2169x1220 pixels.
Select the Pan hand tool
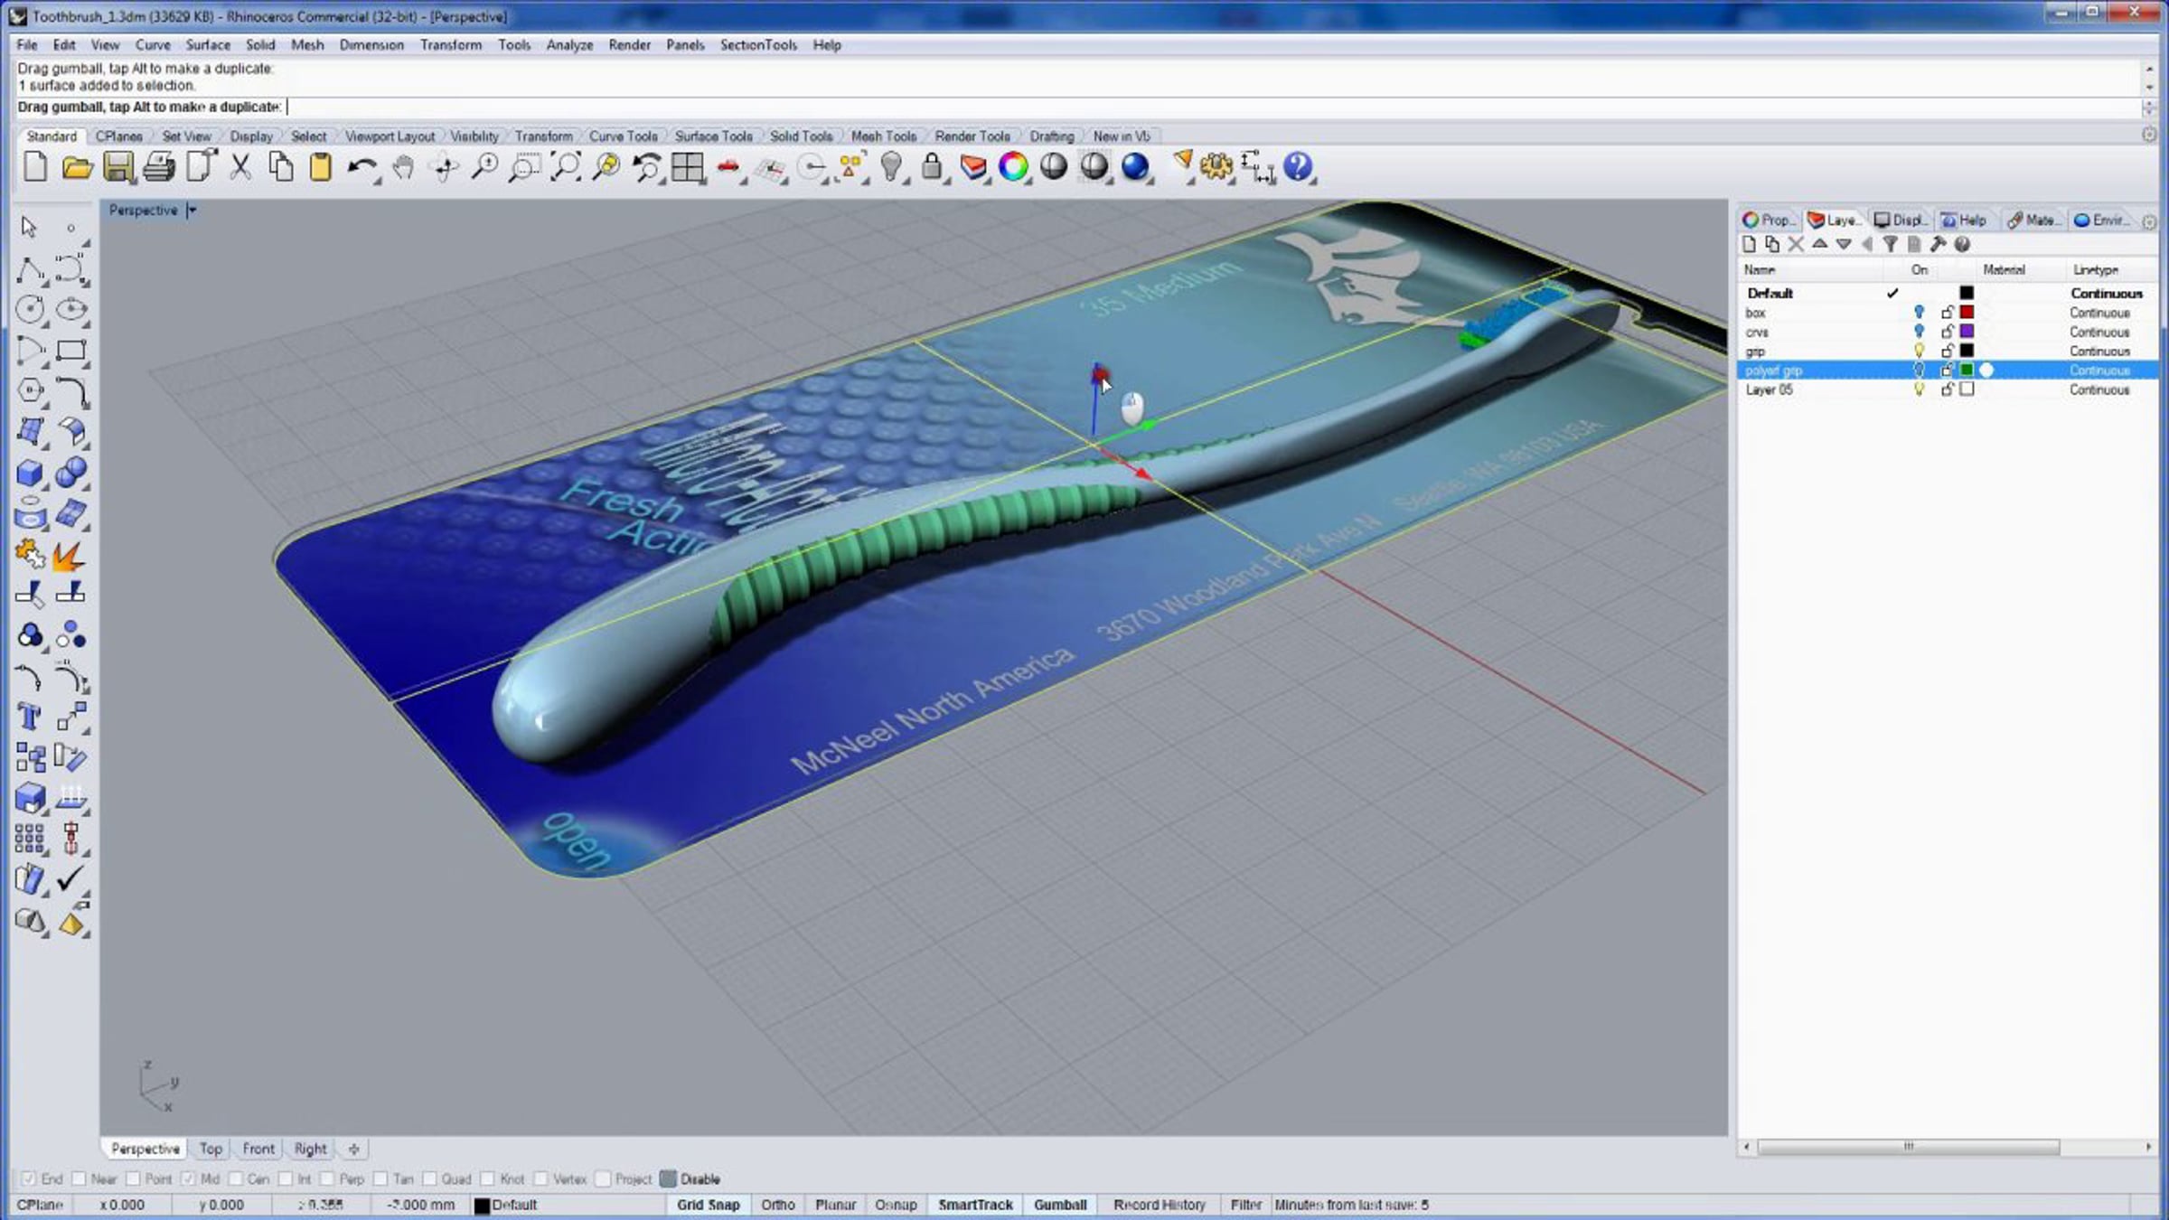(403, 167)
